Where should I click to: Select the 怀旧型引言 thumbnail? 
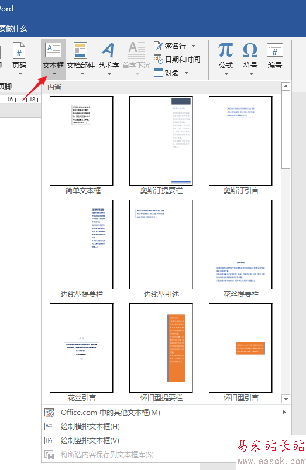240,348
